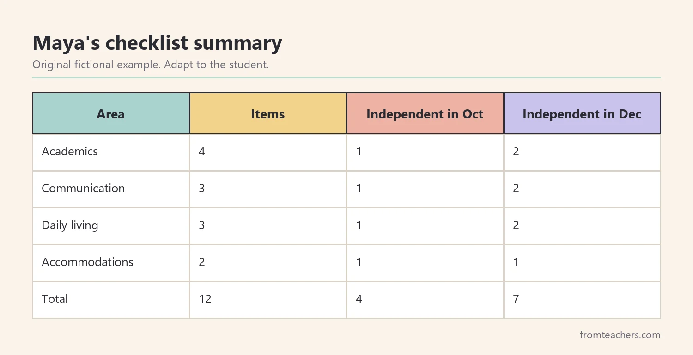The height and width of the screenshot is (355, 693).
Task: Select the "Daily living" row label
Action: tap(70, 225)
